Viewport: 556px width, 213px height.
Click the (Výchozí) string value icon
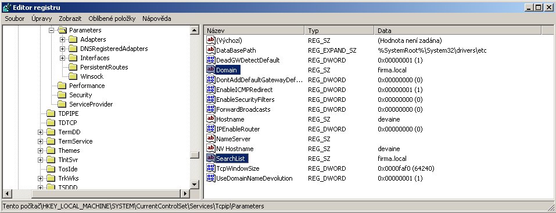point(211,41)
